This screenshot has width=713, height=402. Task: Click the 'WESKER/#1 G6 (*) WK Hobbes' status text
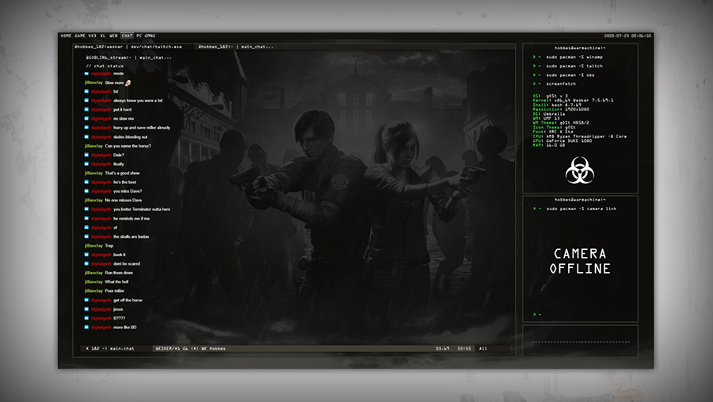[x=190, y=349]
